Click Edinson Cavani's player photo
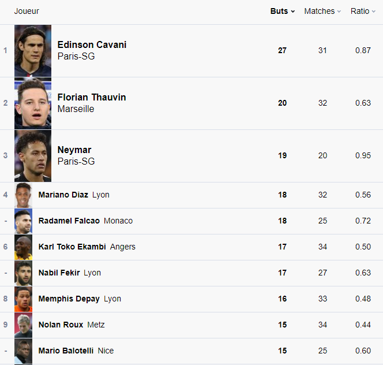The height and width of the screenshot is (365, 383). (x=33, y=51)
